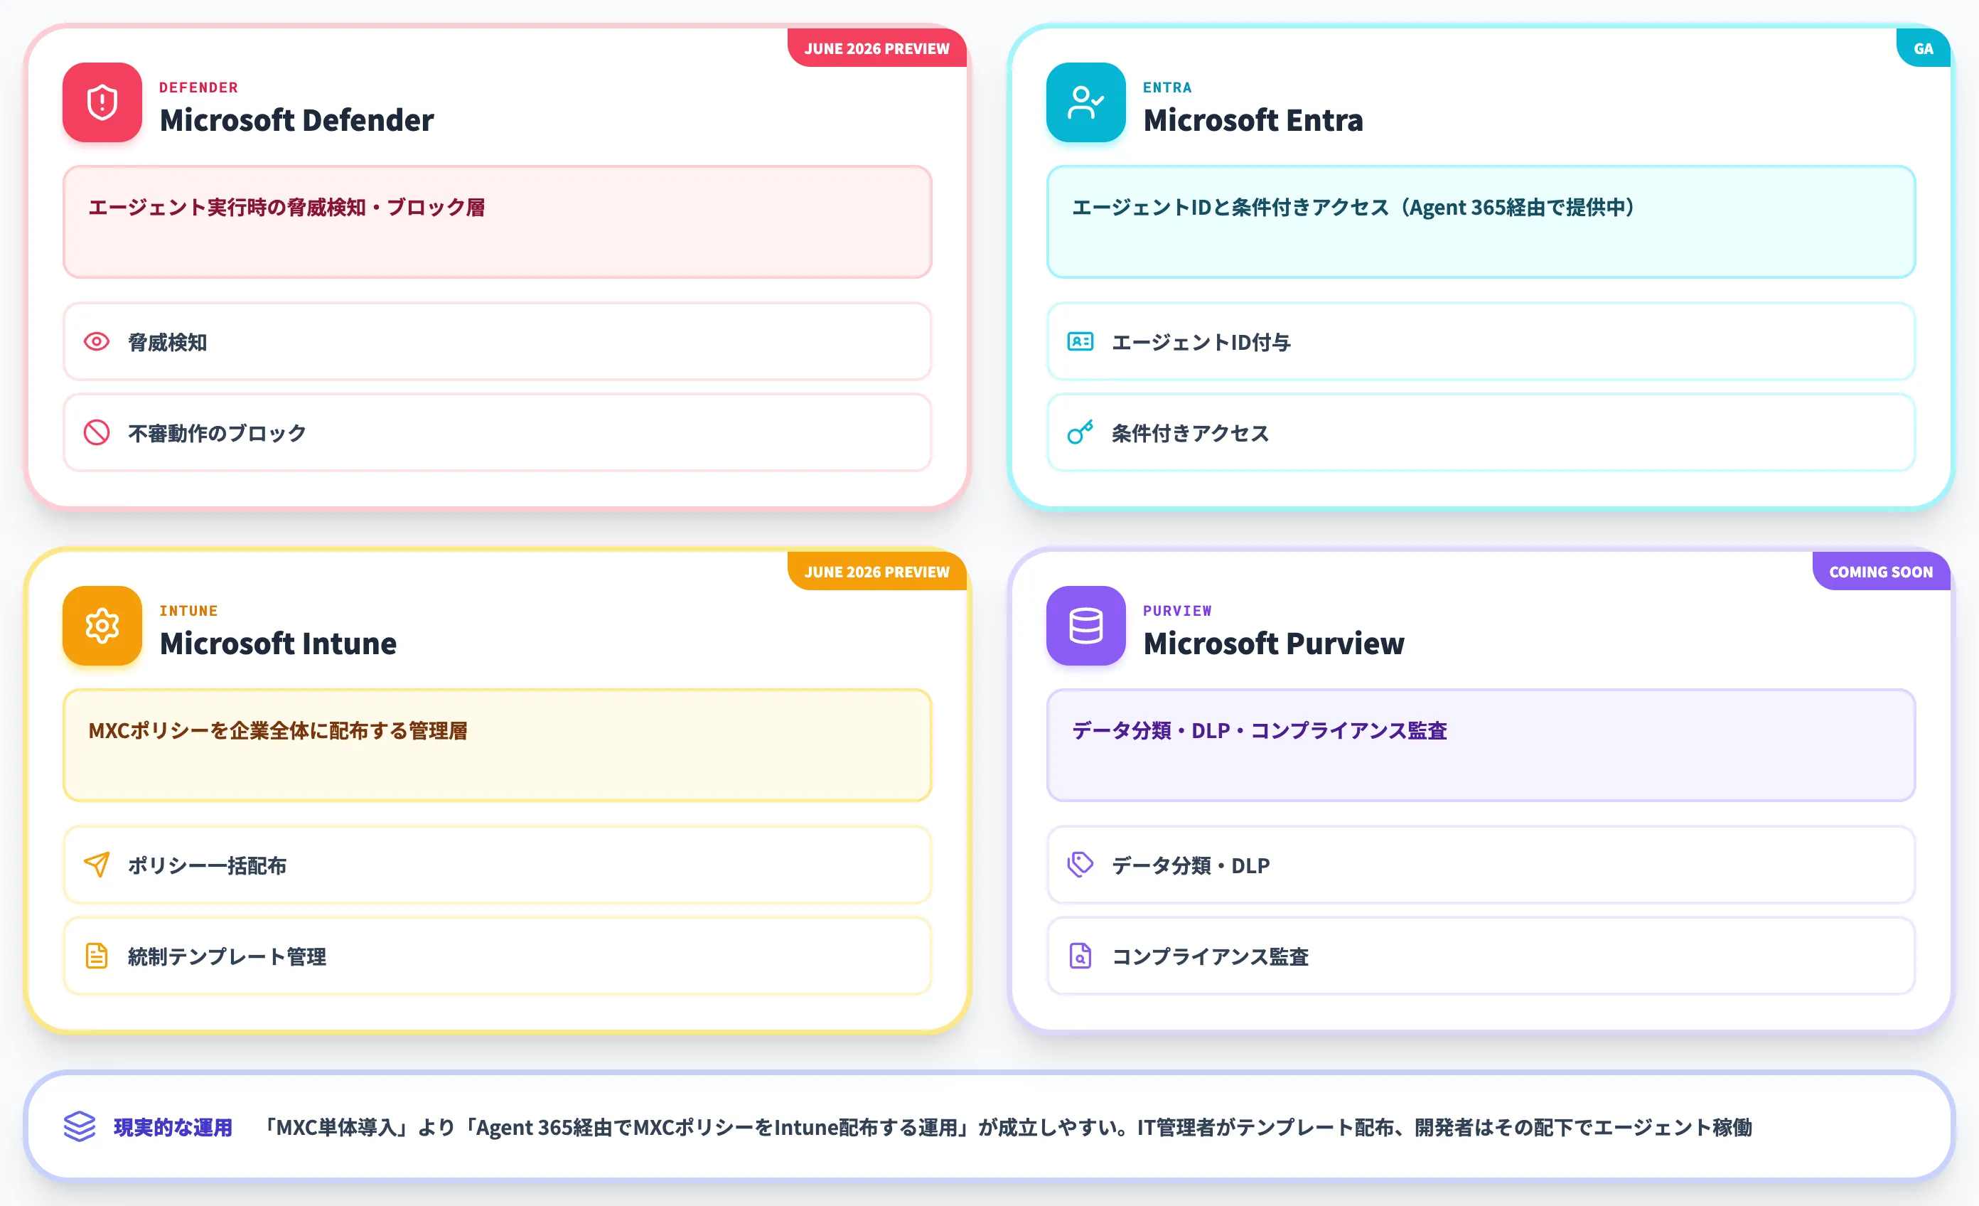
Task: Click the small ENTRA label
Action: tap(1167, 87)
